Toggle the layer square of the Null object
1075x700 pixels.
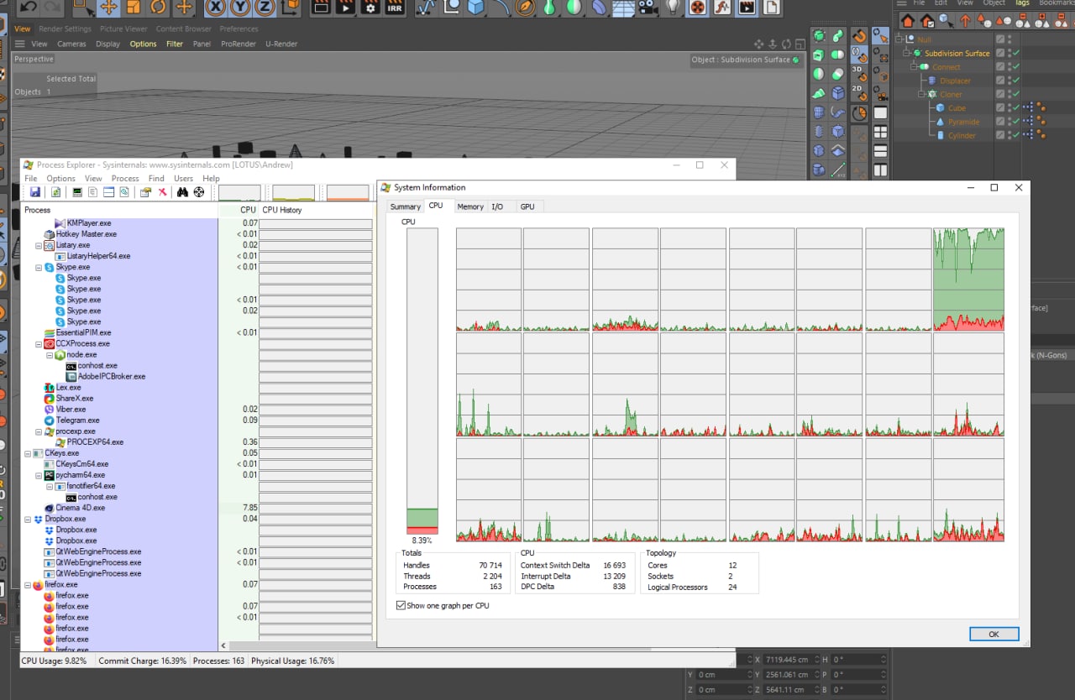click(999, 39)
